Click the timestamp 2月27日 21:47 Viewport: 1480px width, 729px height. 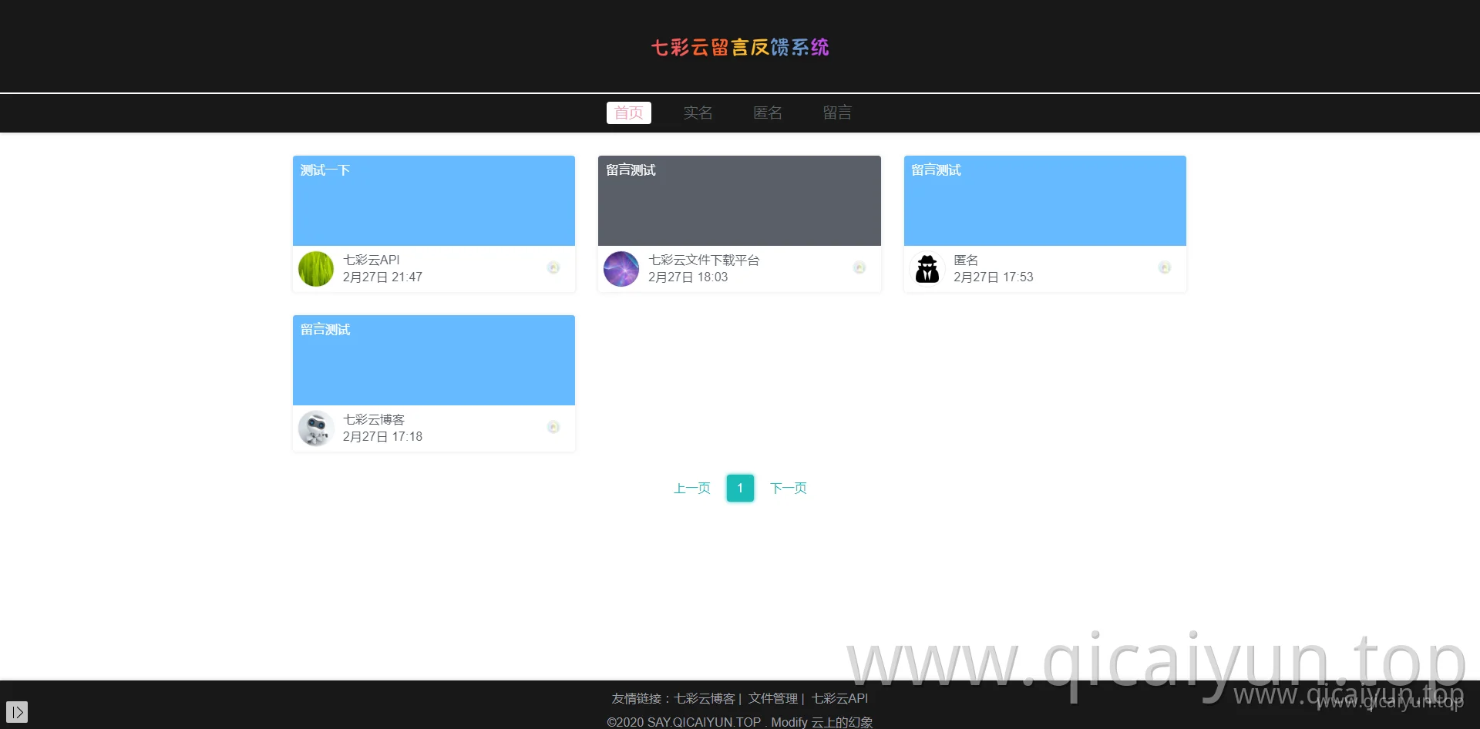[382, 277]
